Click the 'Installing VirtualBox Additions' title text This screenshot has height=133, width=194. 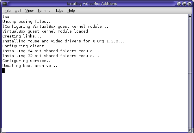click(x=92, y=4)
